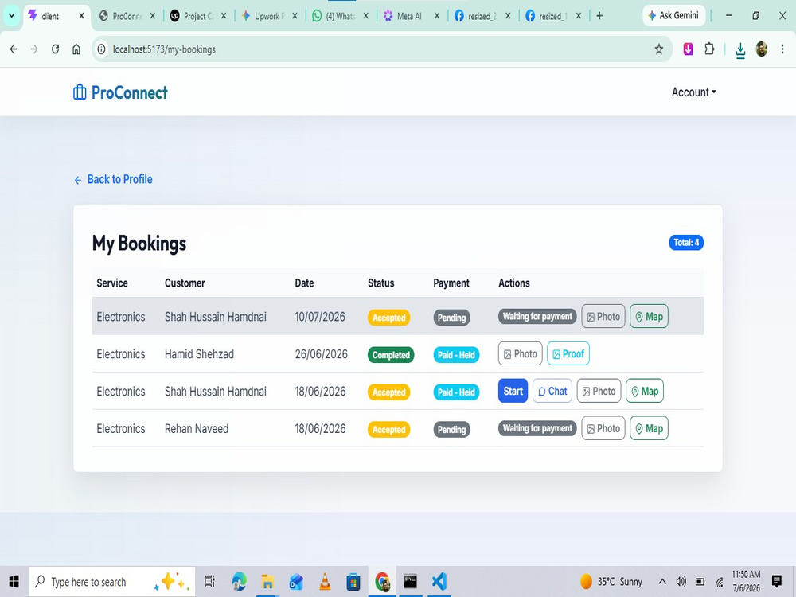Open Visual Studio Code from taskbar

(x=439, y=582)
